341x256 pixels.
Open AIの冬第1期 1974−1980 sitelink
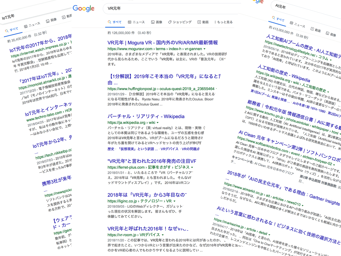309,107
